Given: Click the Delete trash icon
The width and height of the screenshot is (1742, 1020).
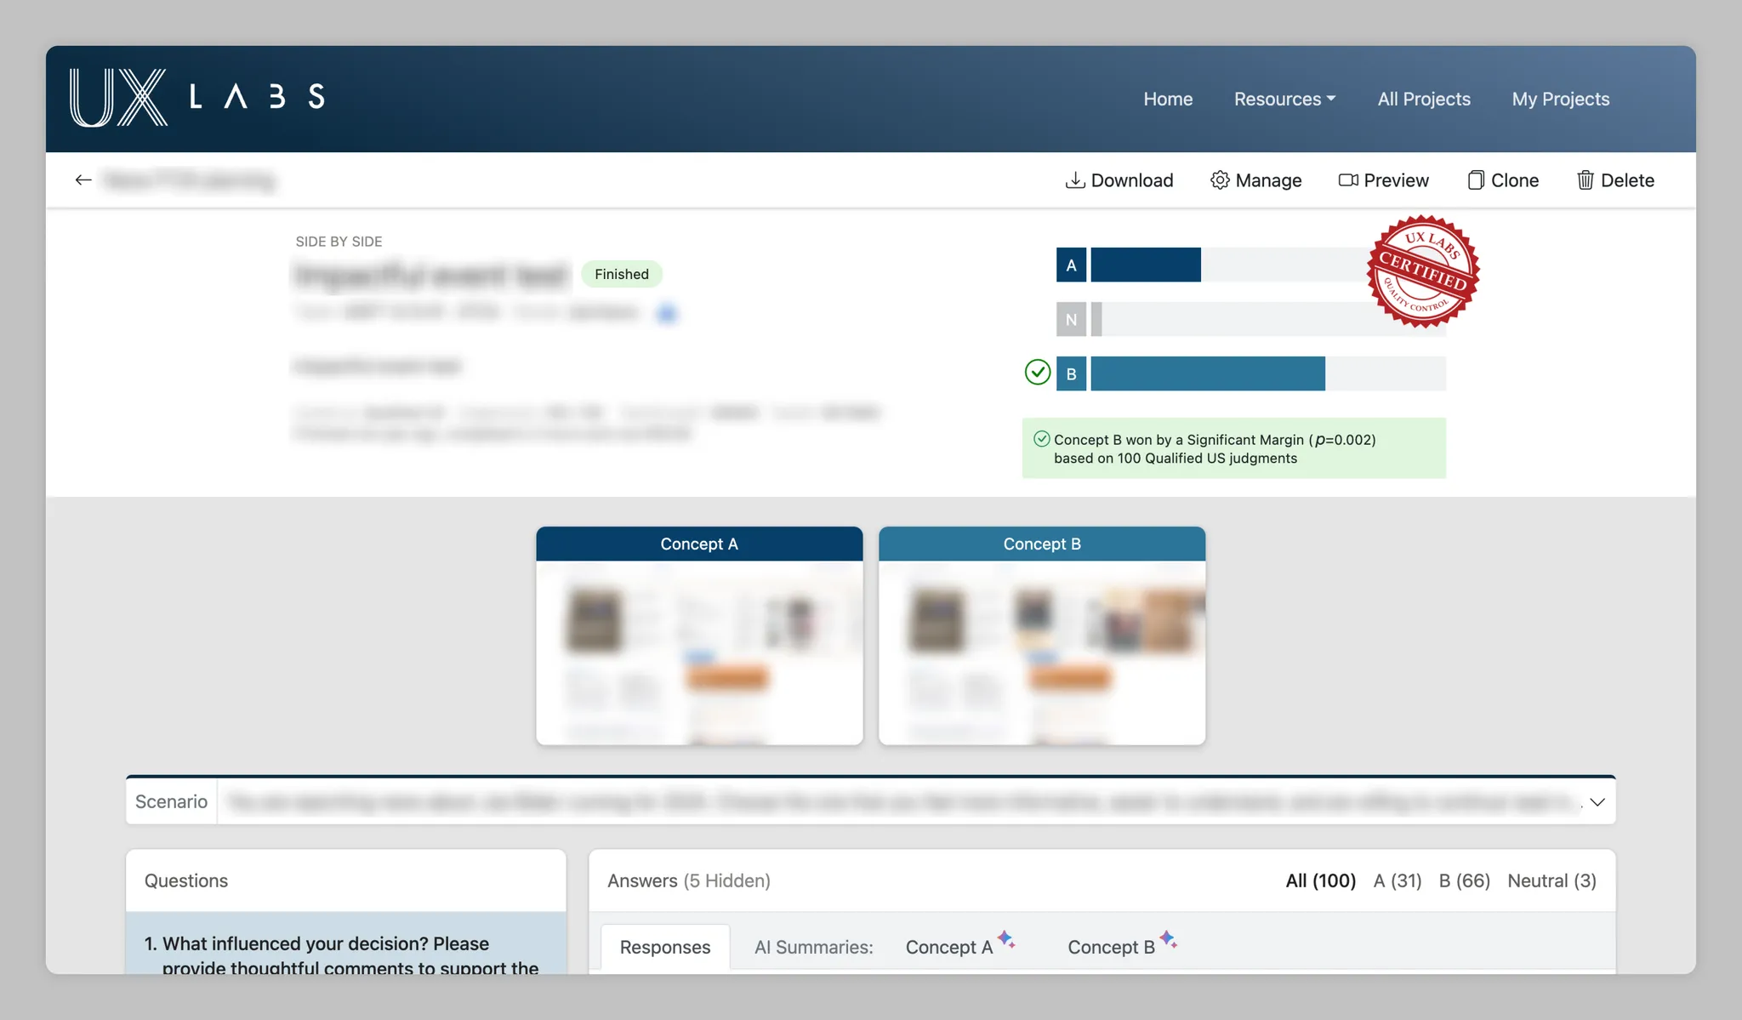Looking at the screenshot, I should click(1585, 179).
